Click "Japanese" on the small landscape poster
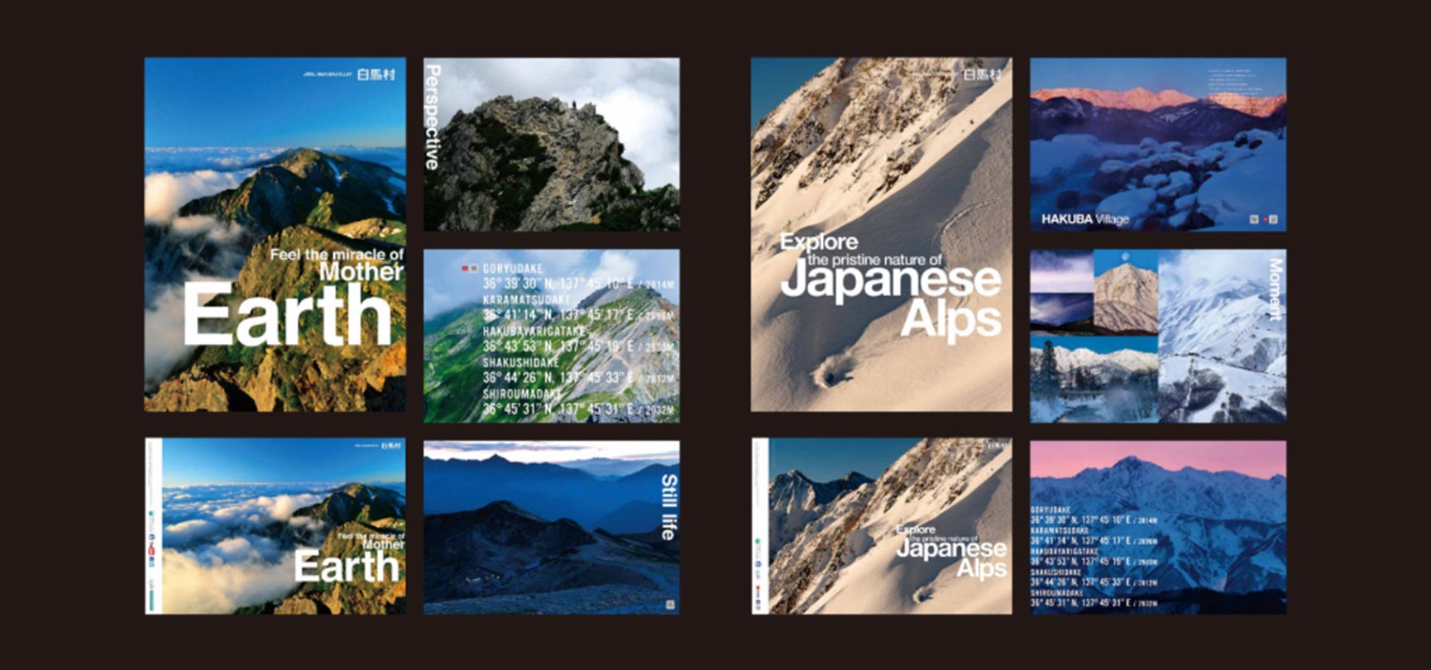This screenshot has height=670, width=1431. pyautogui.click(x=951, y=549)
